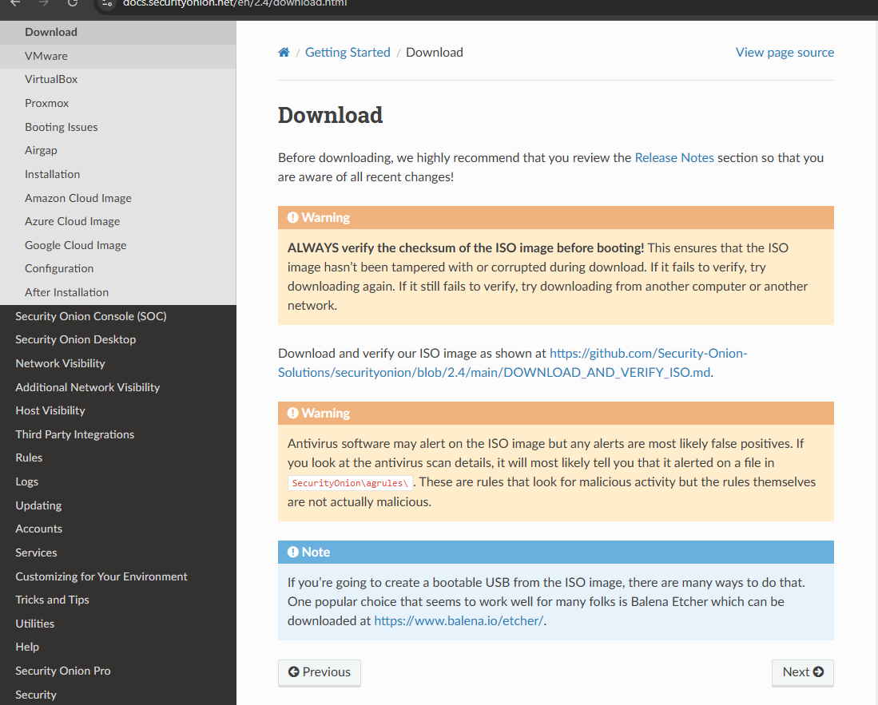The width and height of the screenshot is (878, 705).
Task: Open the Accounts section
Action: point(118,529)
